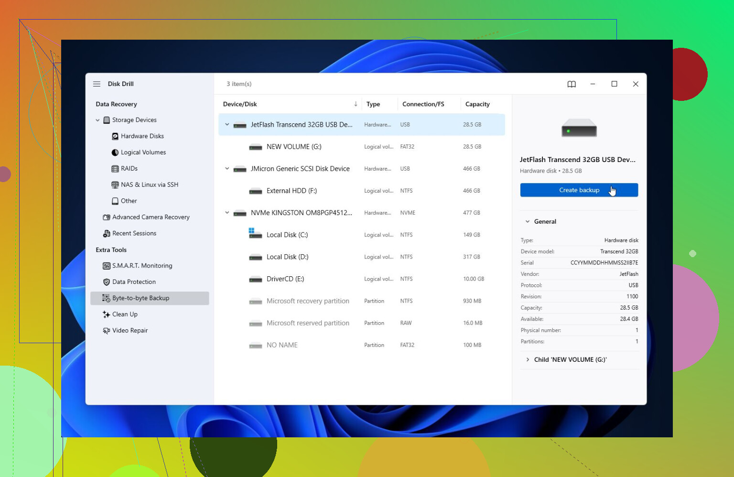Click the NVMe KINGSTON drive icon
This screenshot has width=734, height=477.
[240, 213]
